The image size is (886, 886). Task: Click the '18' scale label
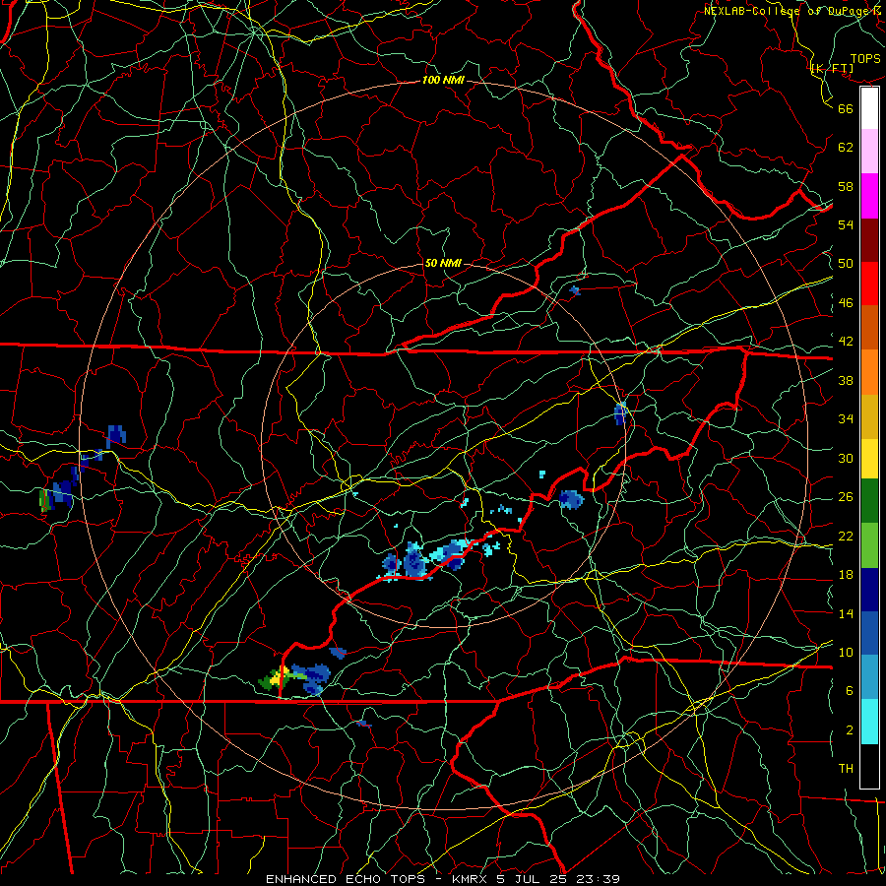coord(846,575)
